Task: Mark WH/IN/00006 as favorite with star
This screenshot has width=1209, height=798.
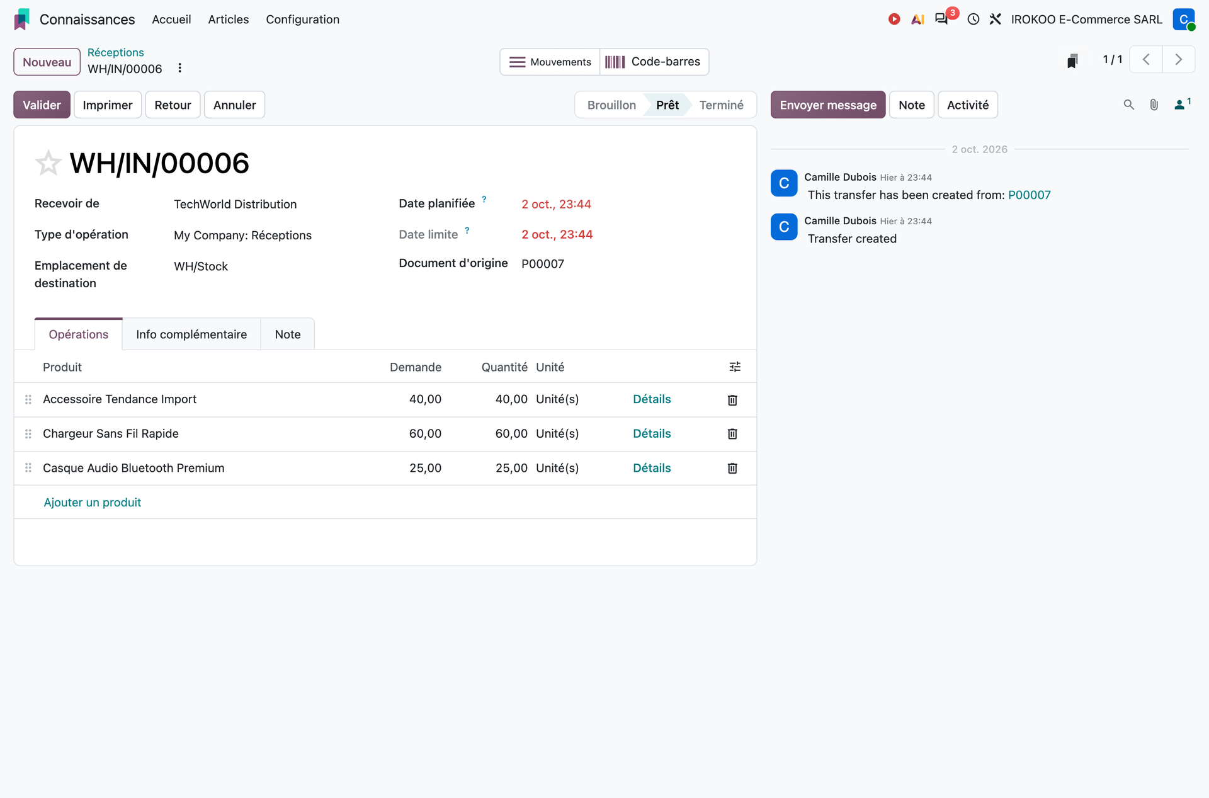Action: pyautogui.click(x=48, y=163)
